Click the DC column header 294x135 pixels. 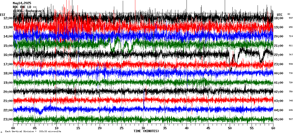pos(289,14)
